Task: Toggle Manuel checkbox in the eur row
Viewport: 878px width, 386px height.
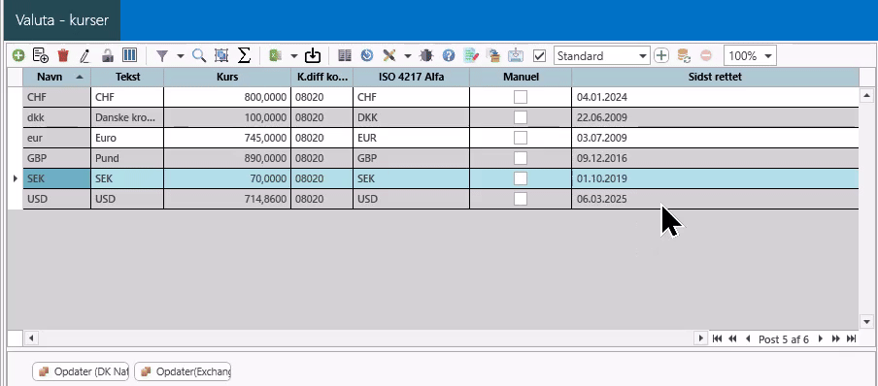Action: [521, 138]
